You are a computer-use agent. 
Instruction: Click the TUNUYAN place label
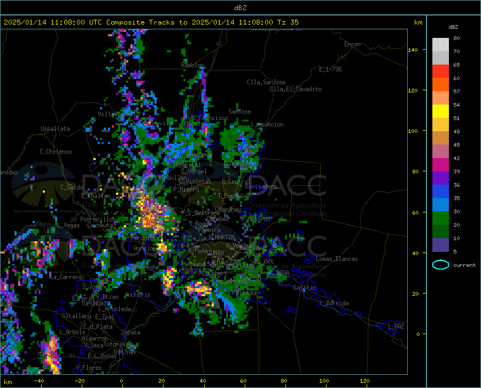point(124,352)
